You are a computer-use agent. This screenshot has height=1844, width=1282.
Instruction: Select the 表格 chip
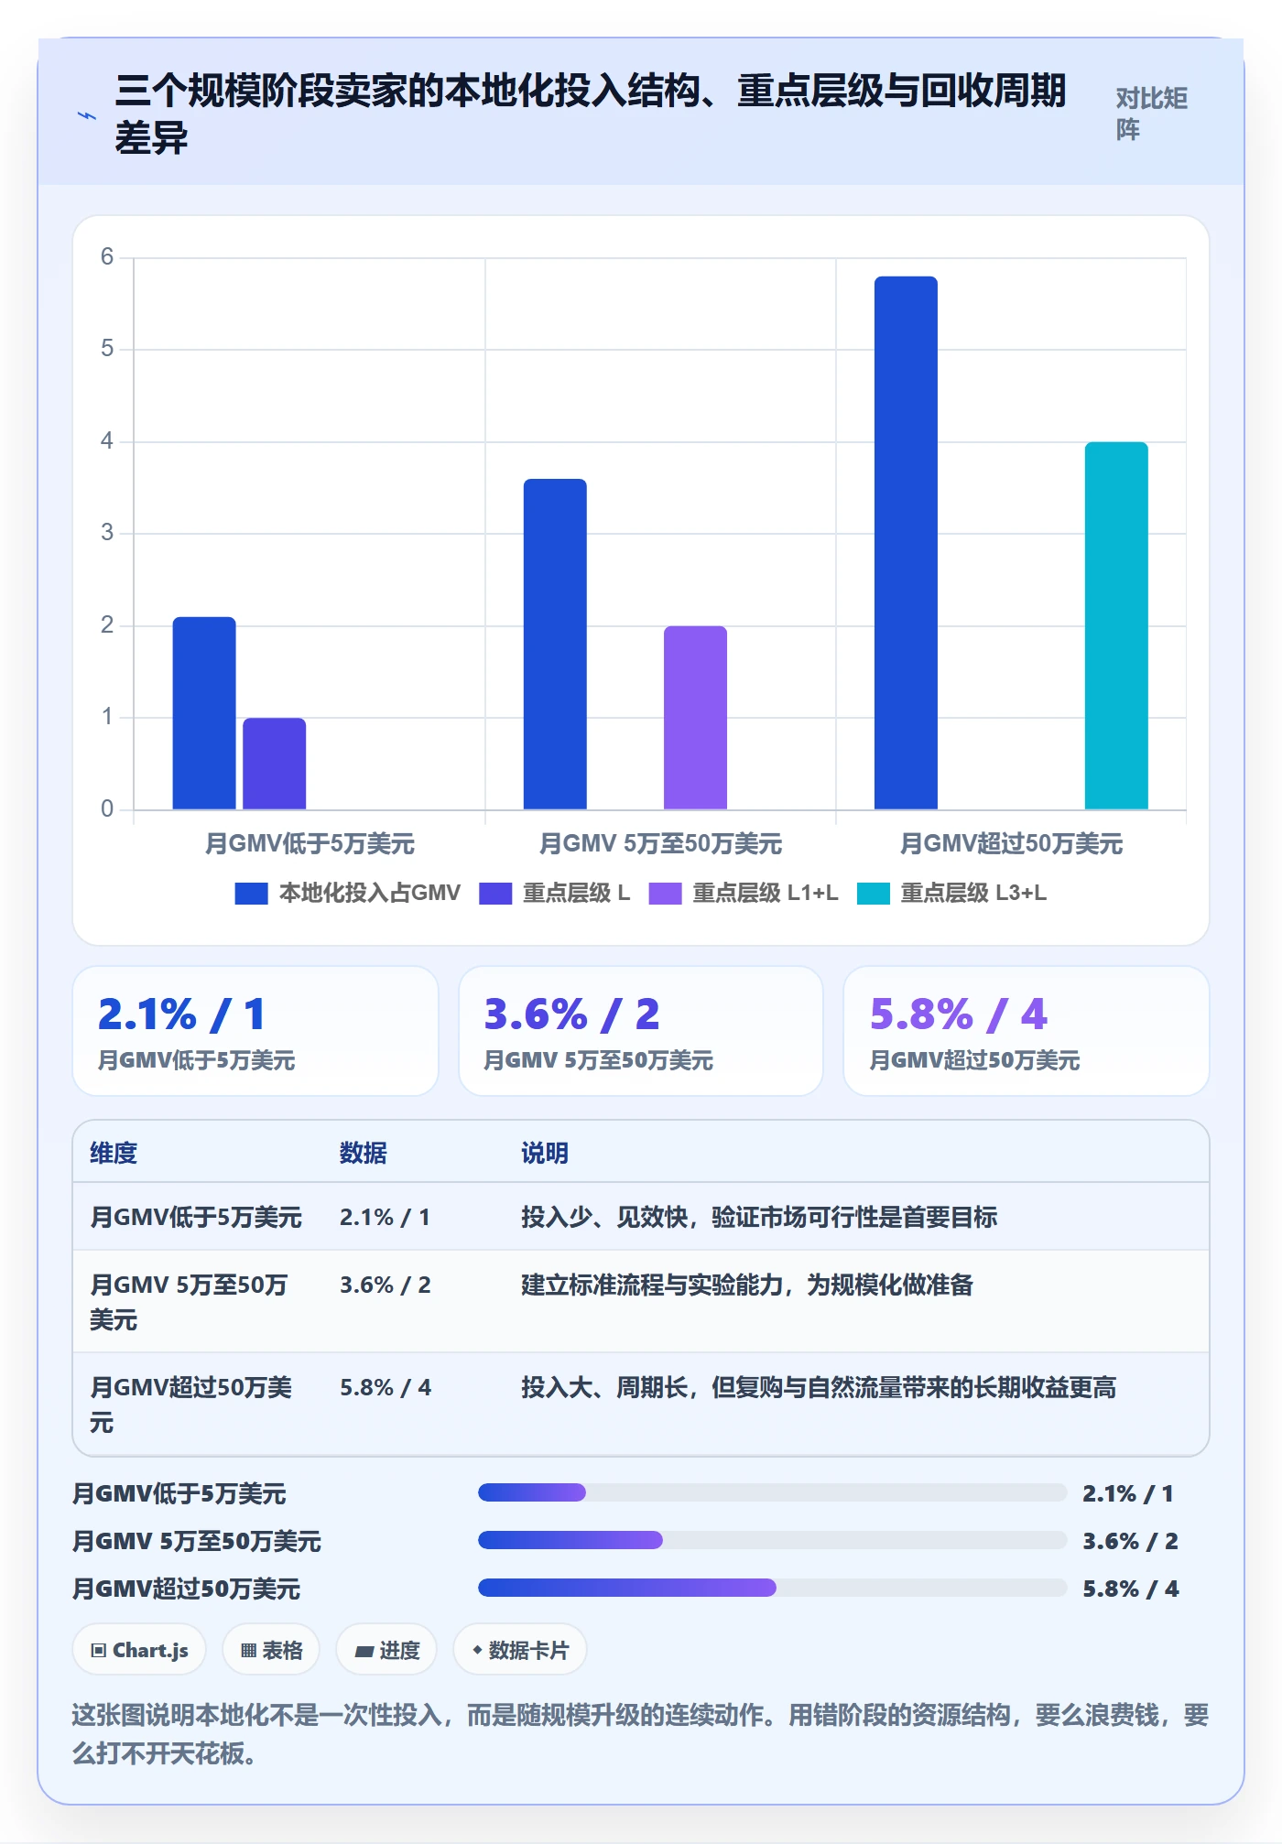pos(271,1650)
